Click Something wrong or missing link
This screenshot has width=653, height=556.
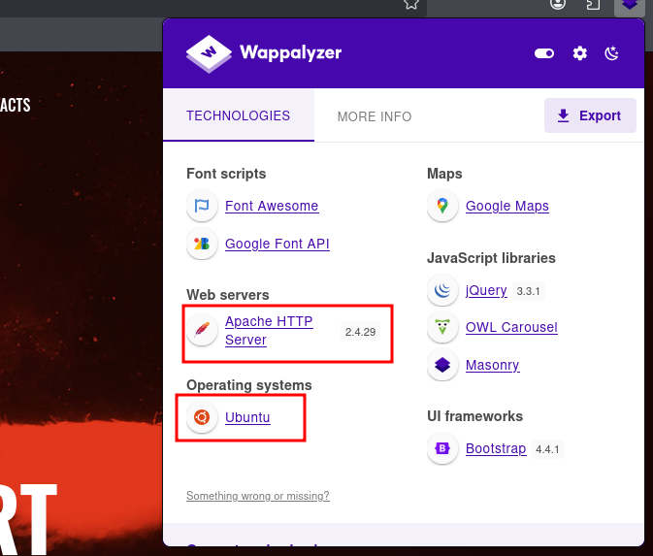258,496
